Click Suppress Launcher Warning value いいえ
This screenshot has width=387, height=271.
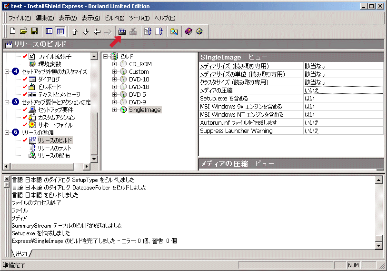pyautogui.click(x=343, y=130)
